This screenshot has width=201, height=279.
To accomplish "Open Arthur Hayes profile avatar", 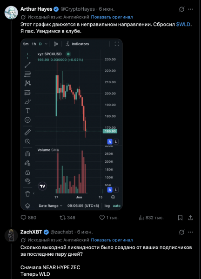I will click(x=11, y=13).
